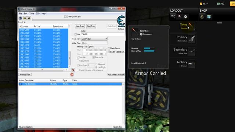Select the Secondary Sniper Rifle slot
The image size is (235, 132).
pyautogui.click(x=183, y=51)
